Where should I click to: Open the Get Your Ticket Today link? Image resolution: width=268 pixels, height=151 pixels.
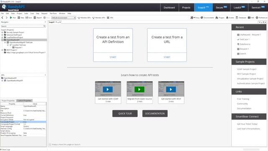coord(247,124)
